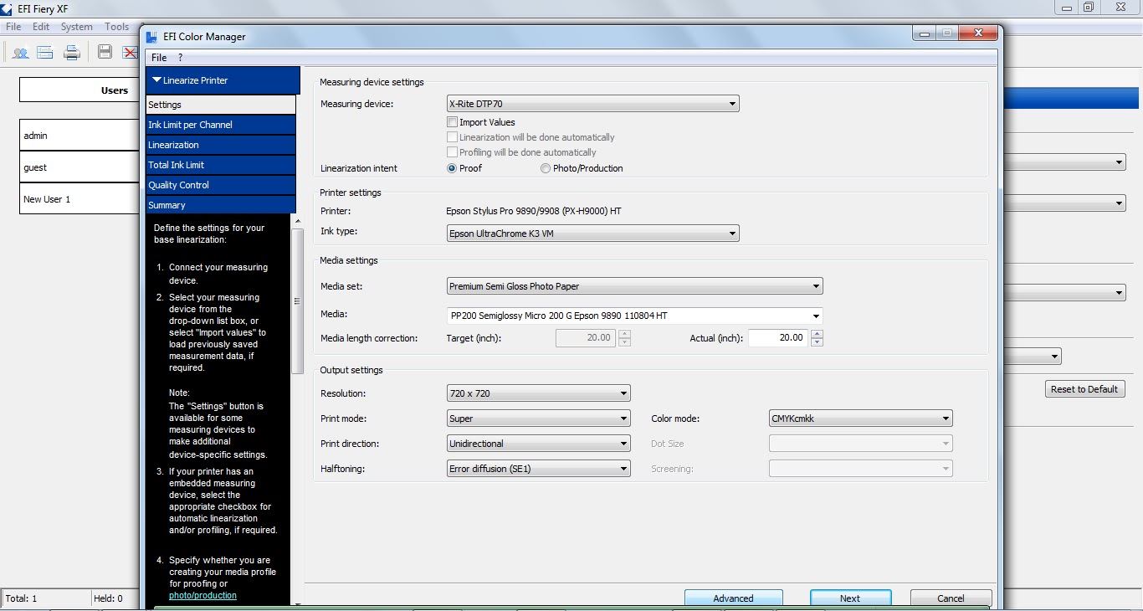Image resolution: width=1143 pixels, height=611 pixels.
Task: Open the File menu in Color Manager
Action: click(x=158, y=57)
